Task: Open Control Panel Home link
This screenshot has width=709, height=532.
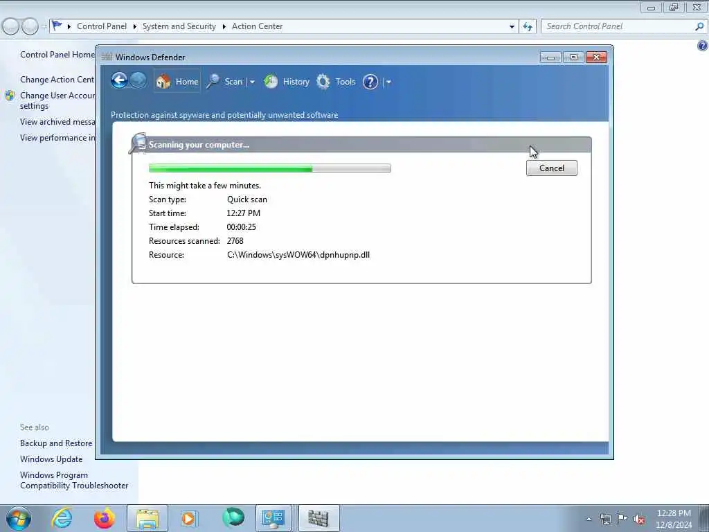Action: tap(57, 55)
